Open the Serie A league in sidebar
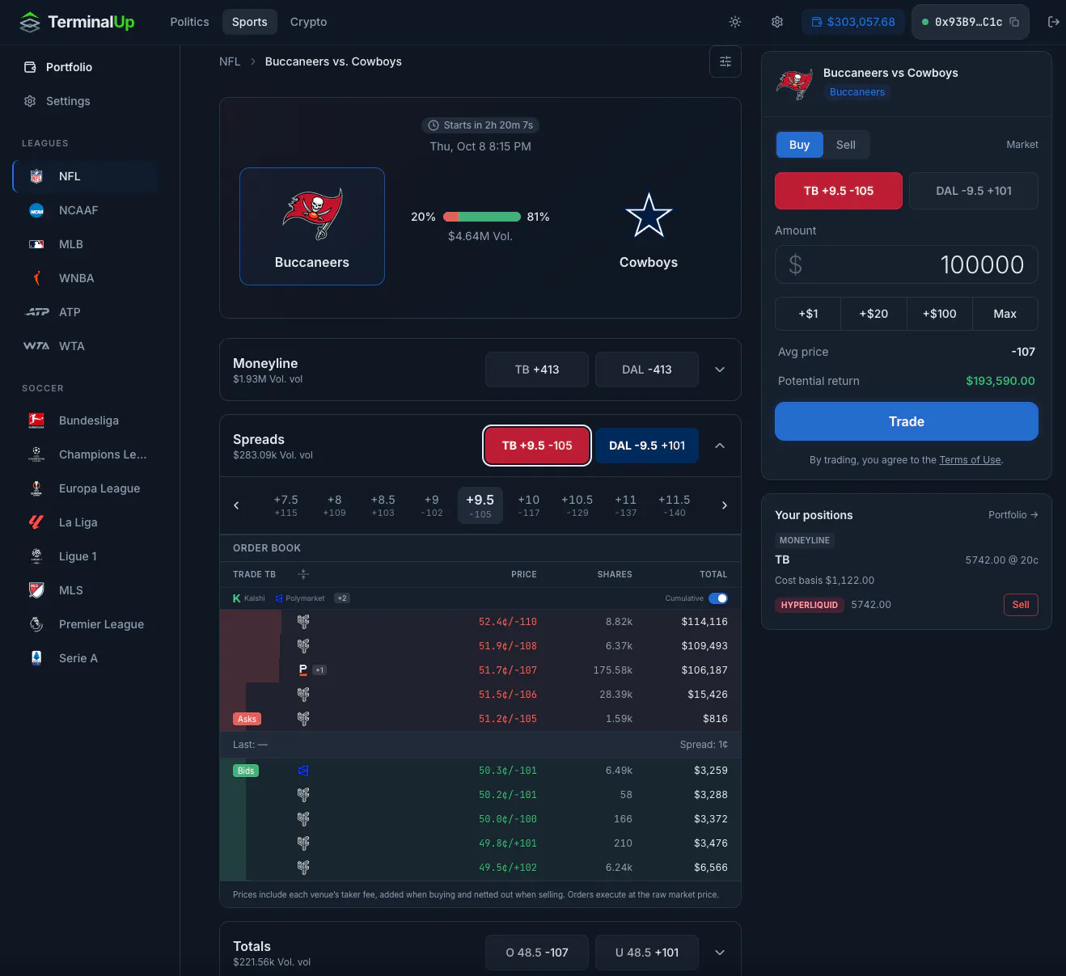 [85, 658]
